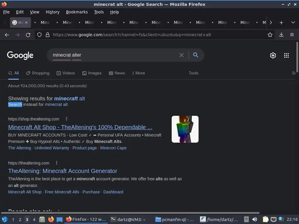Click the Minecraft skin result thumbnail
The height and width of the screenshot is (224, 299).
click(x=185, y=129)
